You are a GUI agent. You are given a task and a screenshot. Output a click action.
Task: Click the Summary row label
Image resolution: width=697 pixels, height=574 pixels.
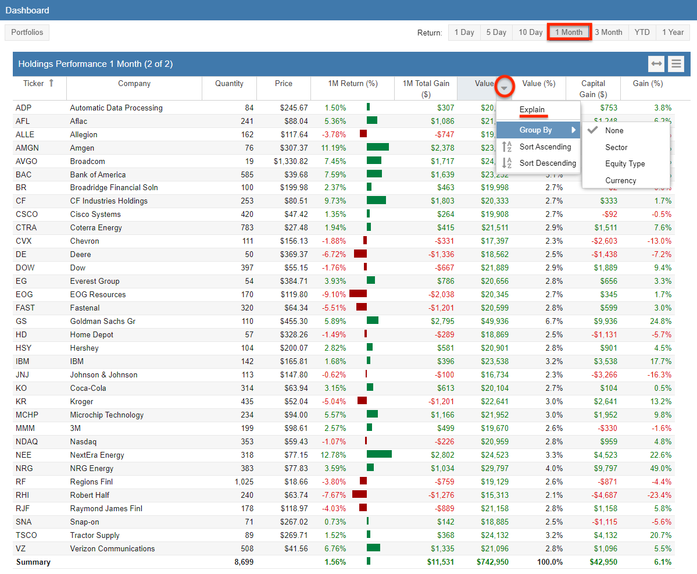pos(33,562)
